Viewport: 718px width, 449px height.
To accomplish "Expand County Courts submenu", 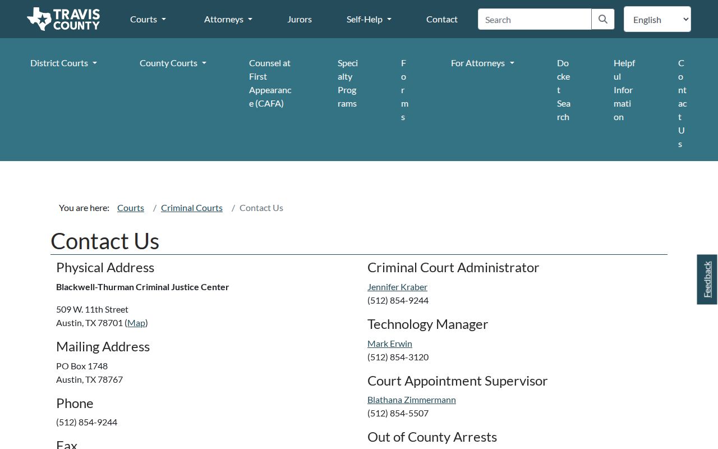I will tap(173, 63).
